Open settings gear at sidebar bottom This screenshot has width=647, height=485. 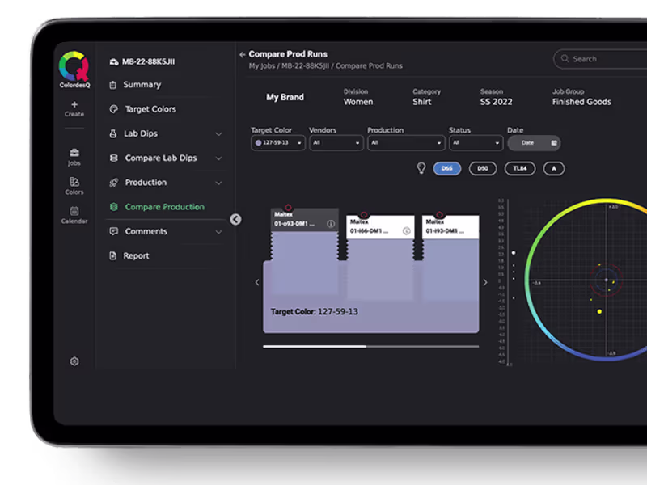click(x=74, y=361)
